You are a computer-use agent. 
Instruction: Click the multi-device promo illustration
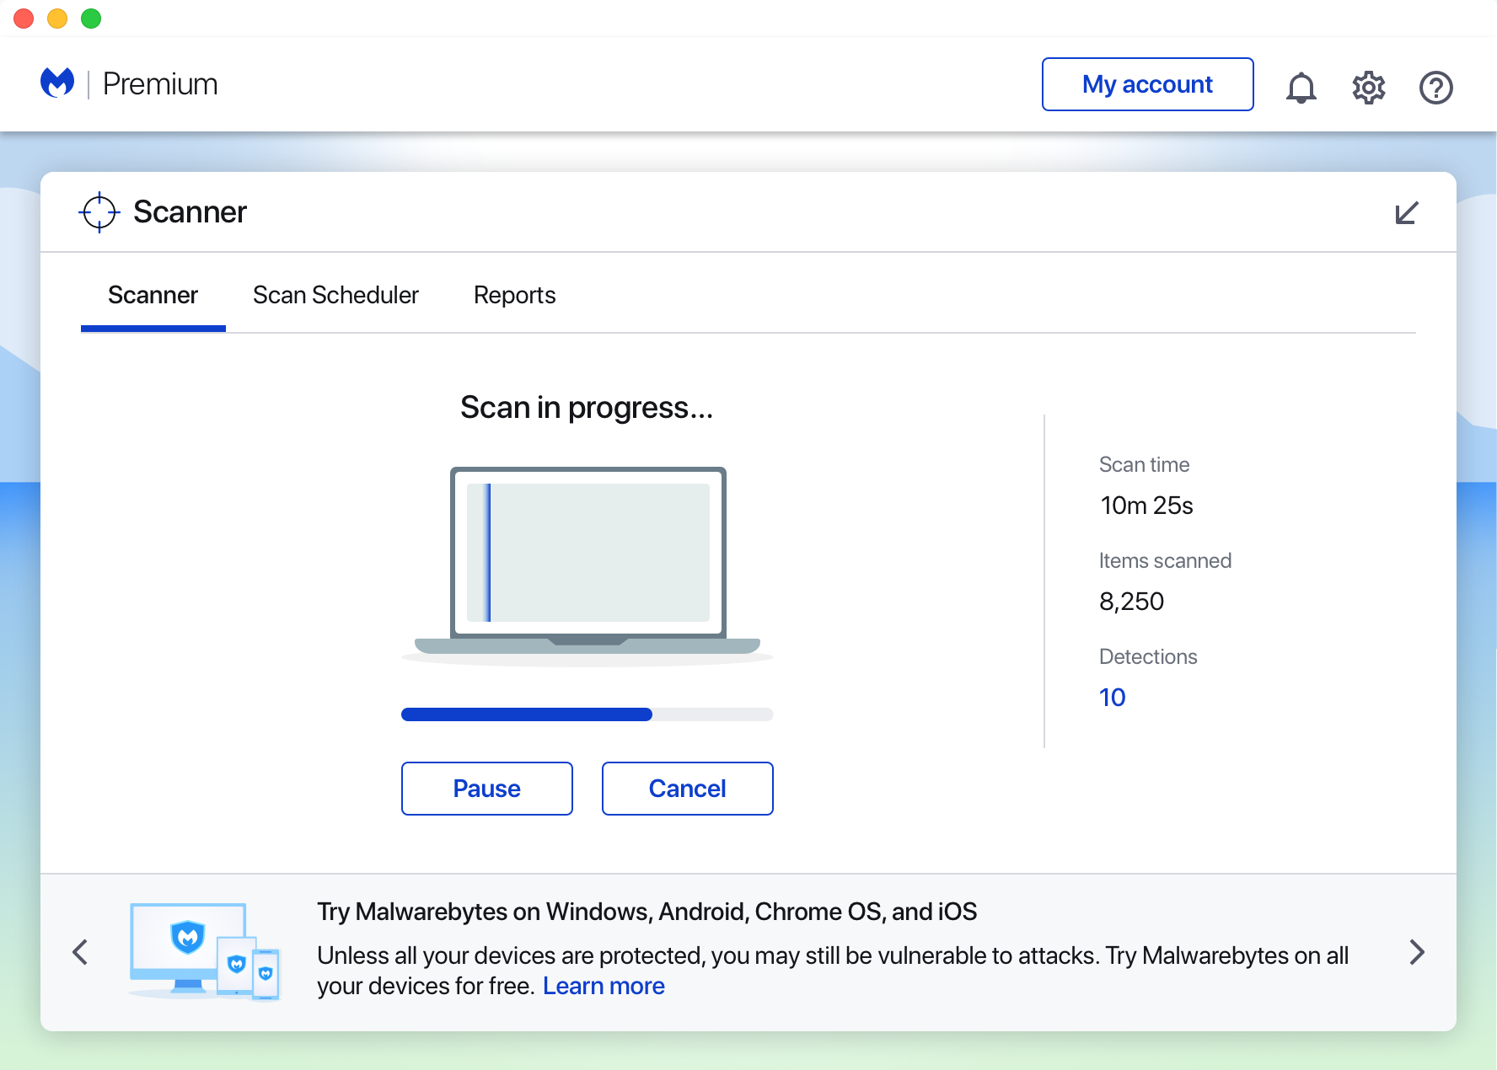pyautogui.click(x=205, y=951)
